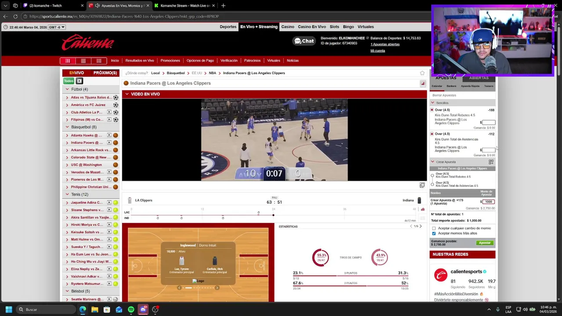Open the Casino menu item
Image resolution: width=562 pixels, height=316 pixels.
click(288, 27)
